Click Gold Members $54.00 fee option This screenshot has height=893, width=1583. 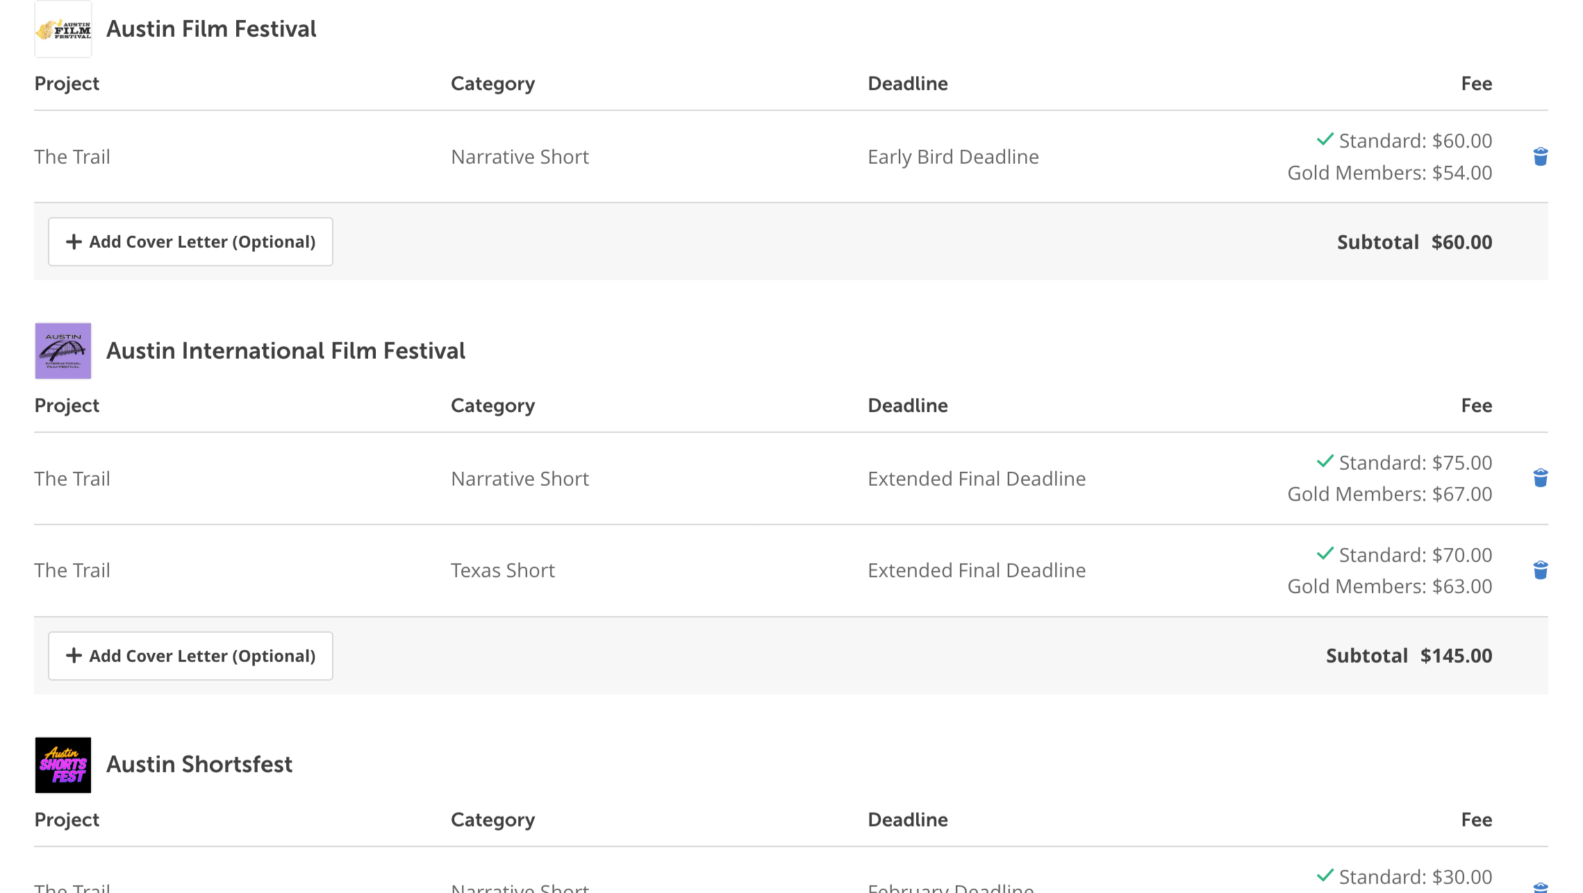[x=1389, y=173]
